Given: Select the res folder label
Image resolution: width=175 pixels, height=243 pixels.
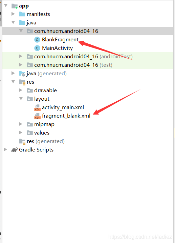Looking at the screenshot, I should point(30,82).
